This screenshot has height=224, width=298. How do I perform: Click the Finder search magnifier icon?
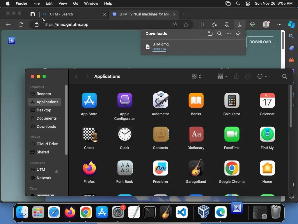285,76
